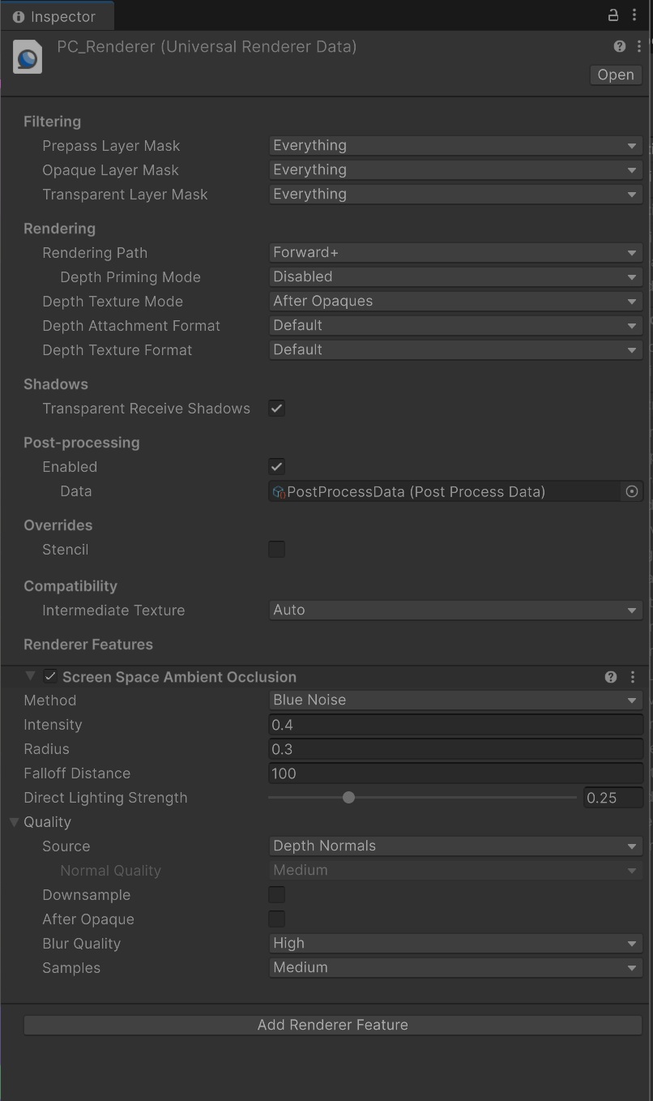Open PC_Renderer header more options menu
Image resolution: width=653 pixels, height=1101 pixels.
(639, 47)
